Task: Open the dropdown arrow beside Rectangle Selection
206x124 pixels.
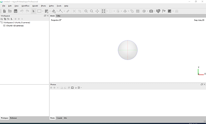Action: point(43,11)
